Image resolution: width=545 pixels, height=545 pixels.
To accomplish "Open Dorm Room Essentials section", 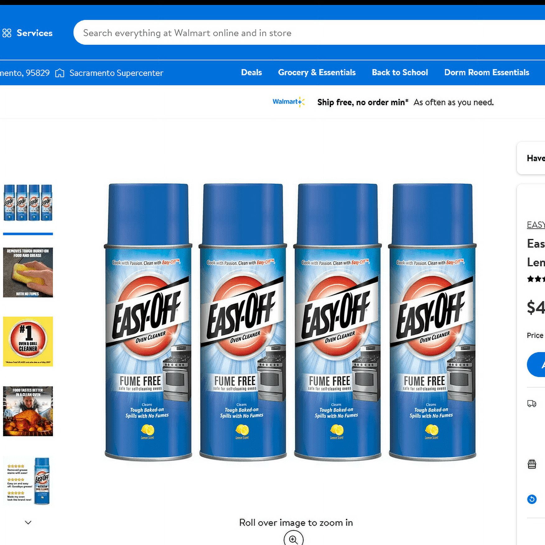I will [487, 72].
